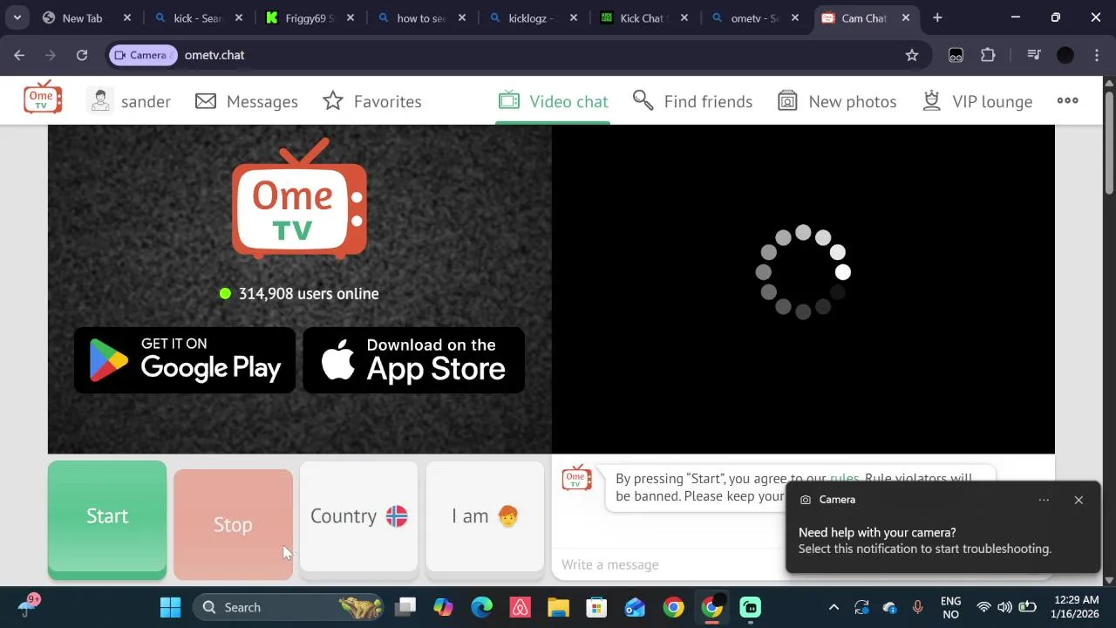Open Messages from the envelope menu
The image size is (1116, 628).
point(247,101)
